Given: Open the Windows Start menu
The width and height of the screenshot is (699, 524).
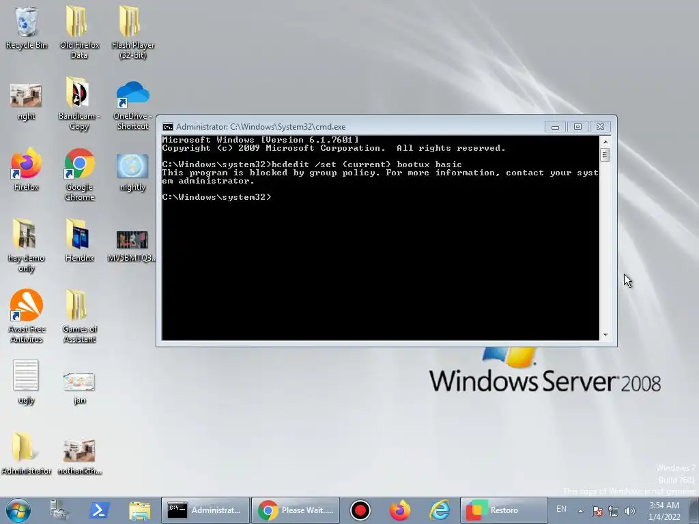Looking at the screenshot, I should click(x=18, y=510).
